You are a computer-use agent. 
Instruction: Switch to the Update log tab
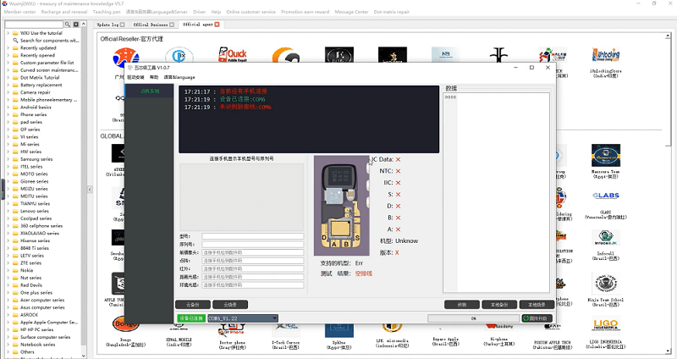pos(107,25)
